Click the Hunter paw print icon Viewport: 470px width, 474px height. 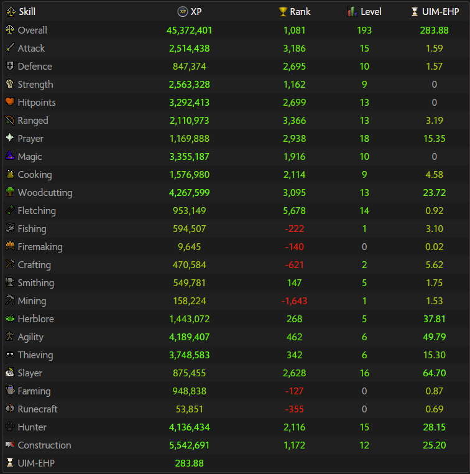10,427
